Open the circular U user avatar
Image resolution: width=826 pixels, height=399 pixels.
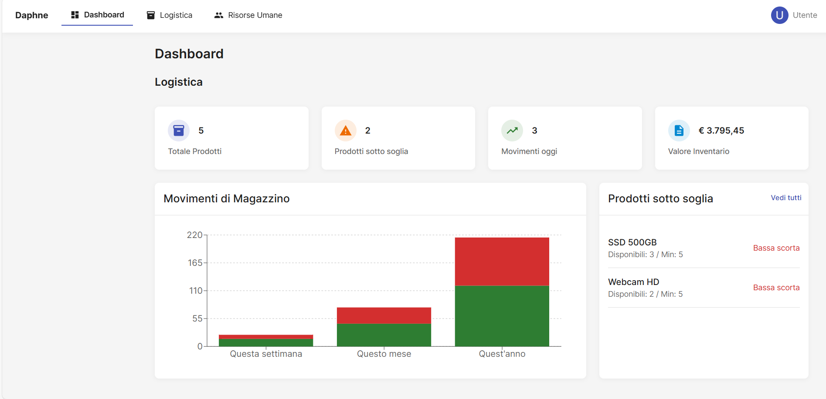point(779,15)
